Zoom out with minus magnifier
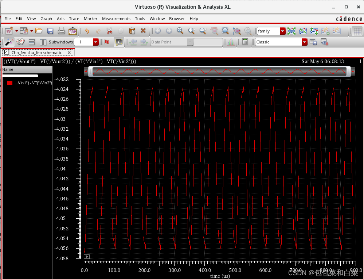Screen dimensions: 364x280 203,31
